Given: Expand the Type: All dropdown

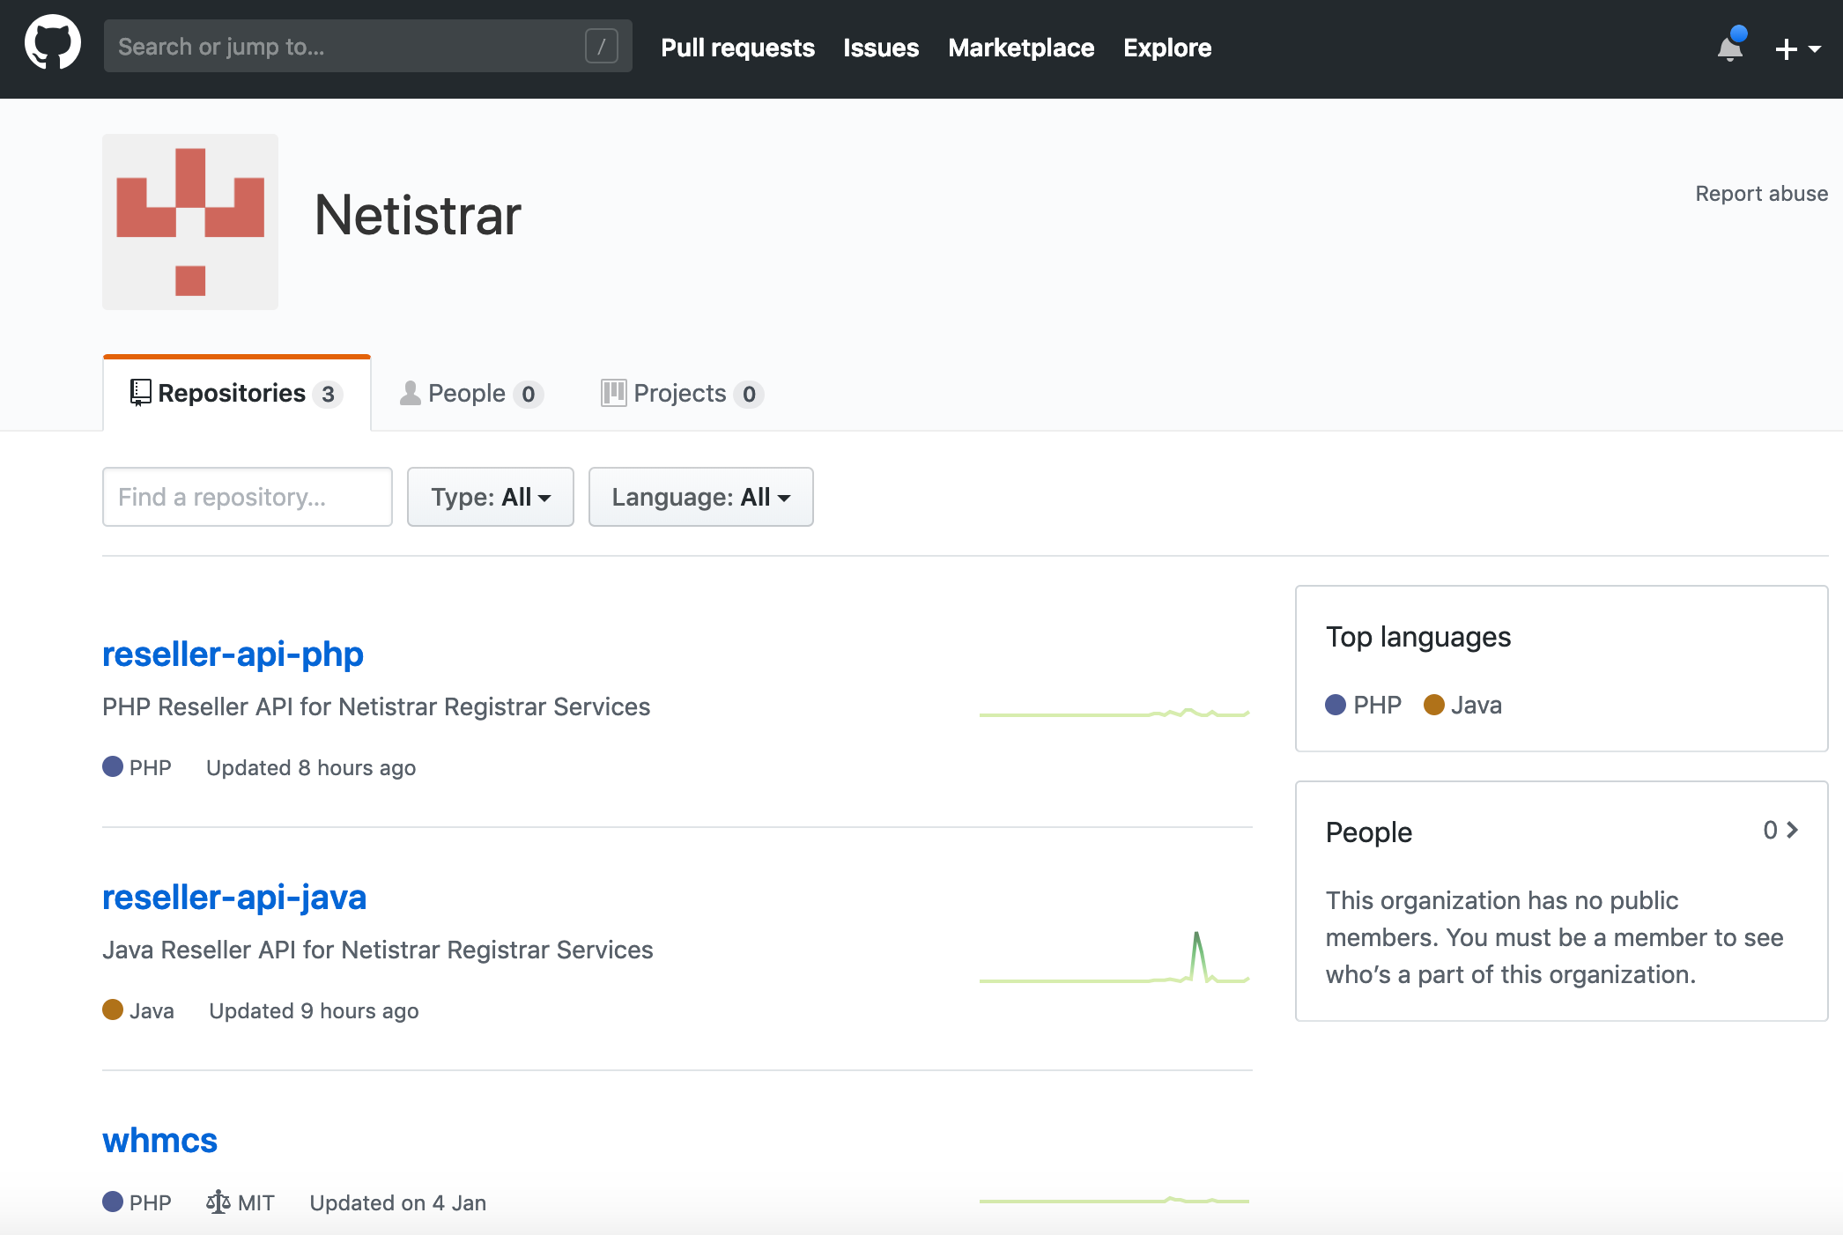Looking at the screenshot, I should point(491,497).
